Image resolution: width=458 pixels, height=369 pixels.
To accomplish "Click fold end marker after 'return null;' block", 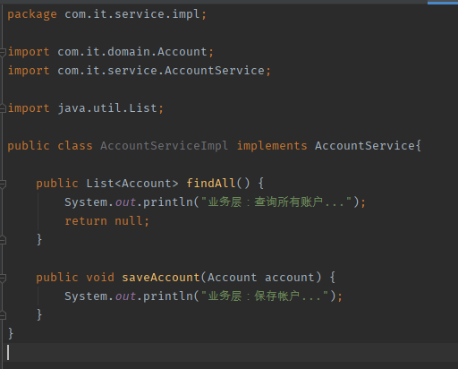I will (3, 240).
